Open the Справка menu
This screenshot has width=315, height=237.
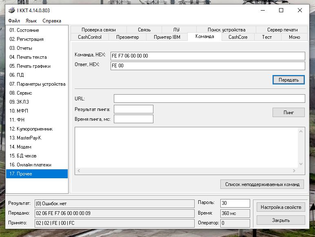52,21
